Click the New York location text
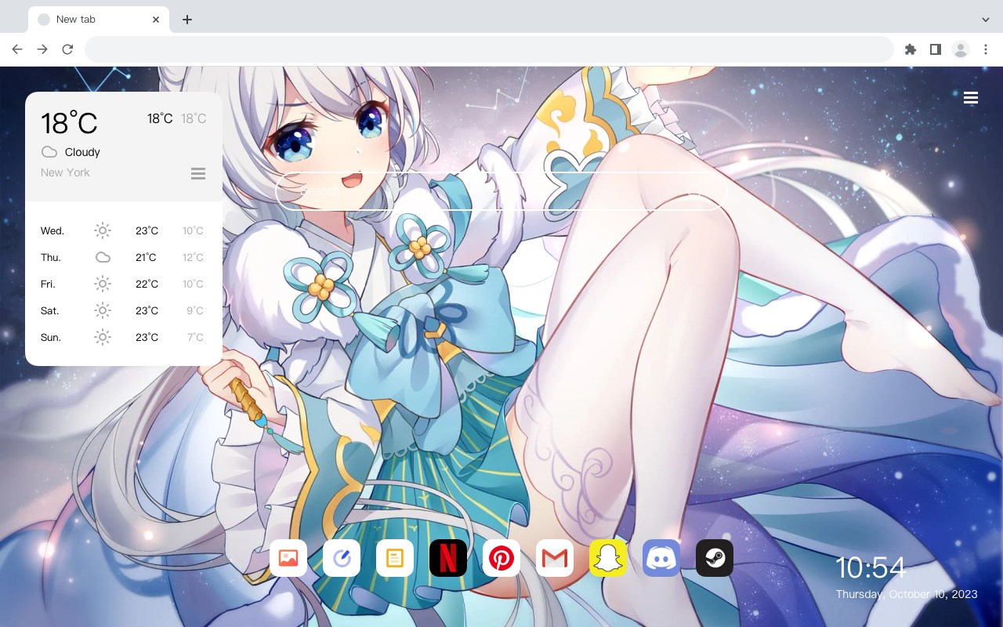Screen dimensions: 1003x627 tap(65, 172)
